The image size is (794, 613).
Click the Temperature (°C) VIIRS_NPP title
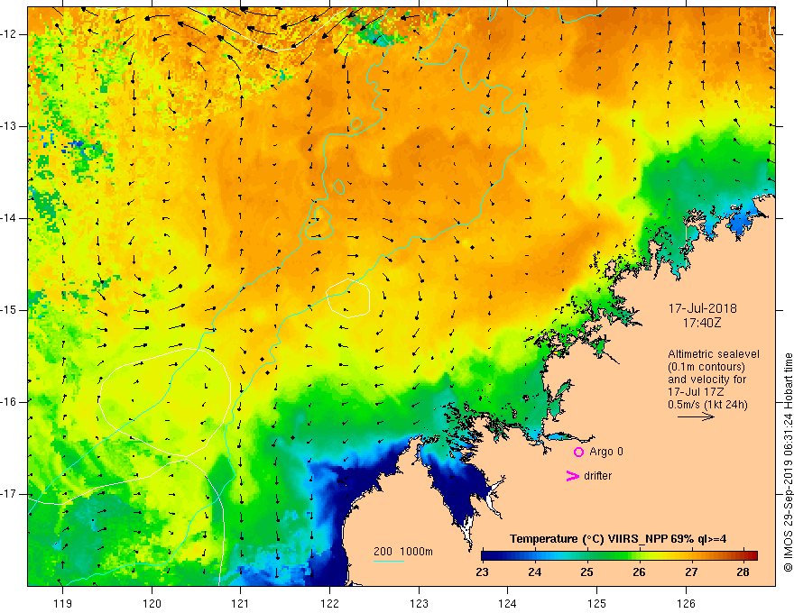coord(618,539)
